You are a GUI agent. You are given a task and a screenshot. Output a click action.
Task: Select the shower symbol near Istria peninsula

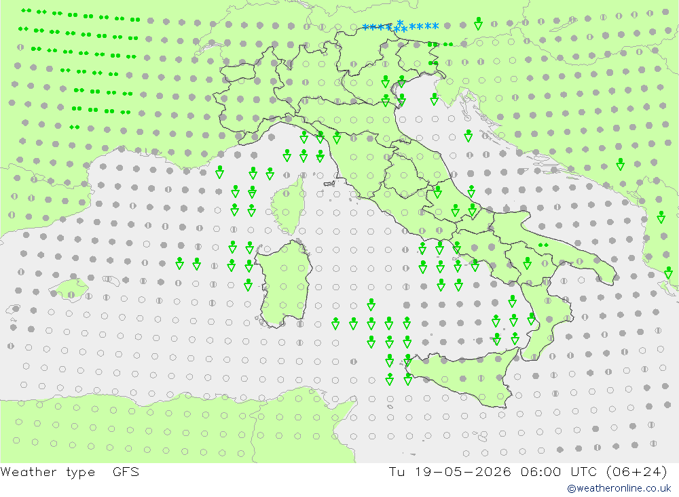pos(435,99)
